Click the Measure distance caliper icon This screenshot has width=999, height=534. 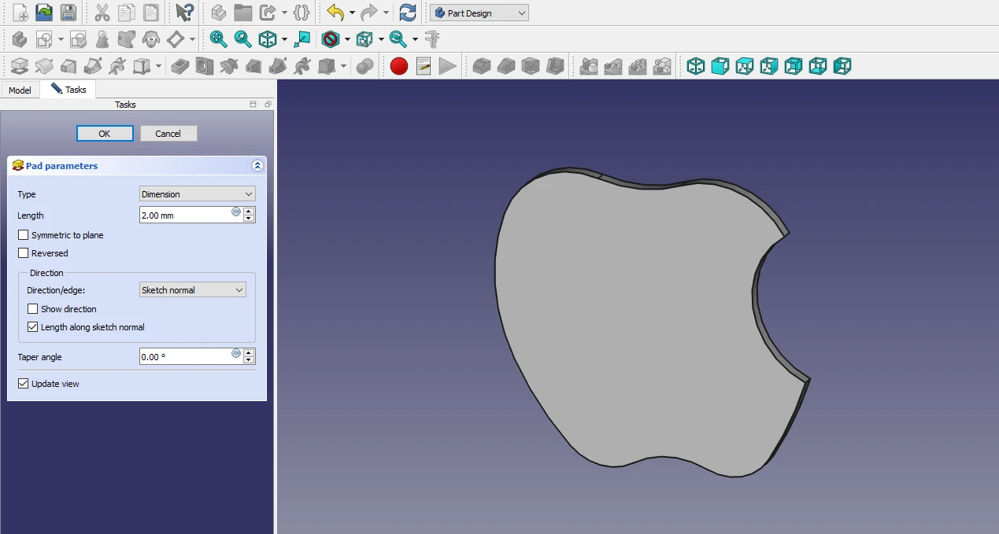click(431, 39)
